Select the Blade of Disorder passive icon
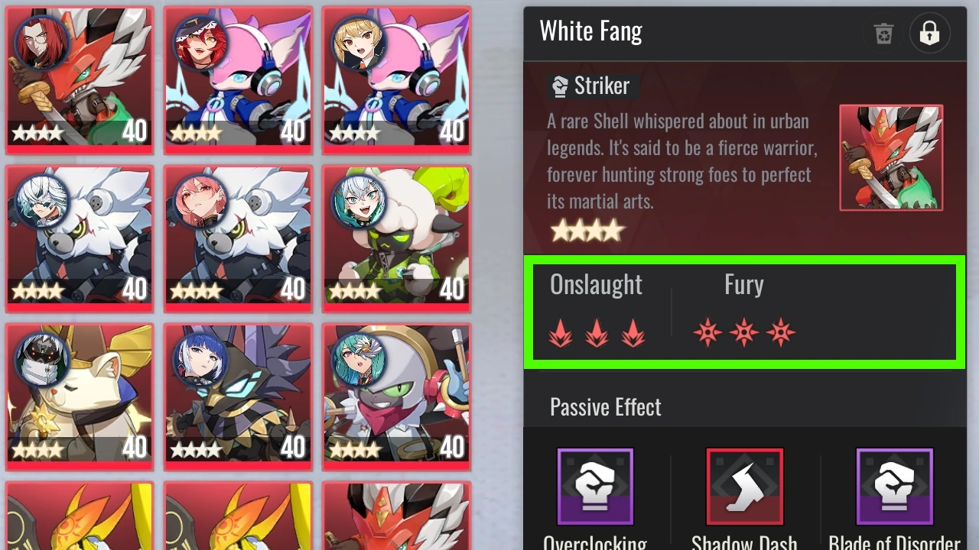This screenshot has height=550, width=979. point(894,487)
